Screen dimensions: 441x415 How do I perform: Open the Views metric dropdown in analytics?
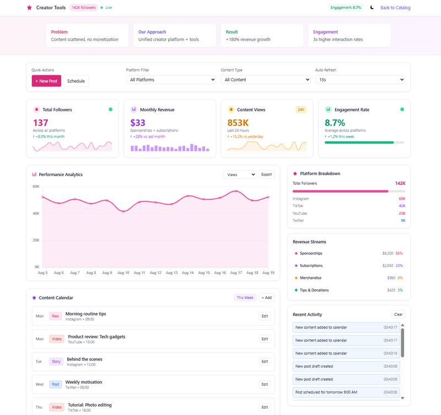[x=240, y=174]
